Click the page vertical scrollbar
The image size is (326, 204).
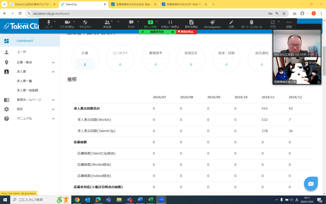point(324,61)
